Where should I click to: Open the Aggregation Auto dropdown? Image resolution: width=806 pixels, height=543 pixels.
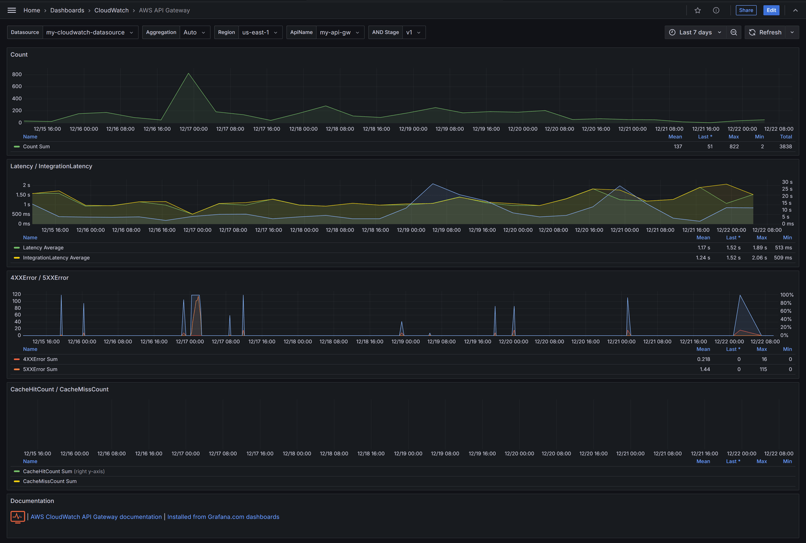tap(195, 32)
